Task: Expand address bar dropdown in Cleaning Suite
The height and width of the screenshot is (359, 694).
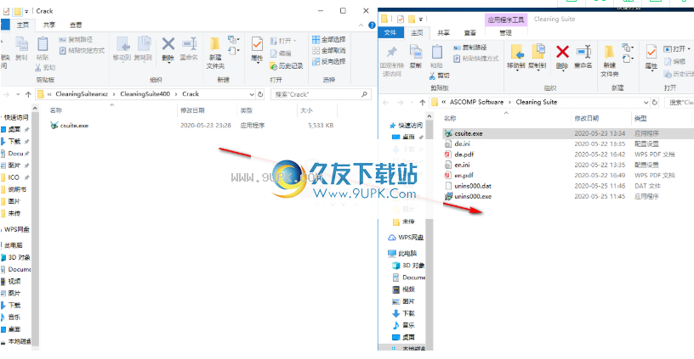Action: (646, 102)
